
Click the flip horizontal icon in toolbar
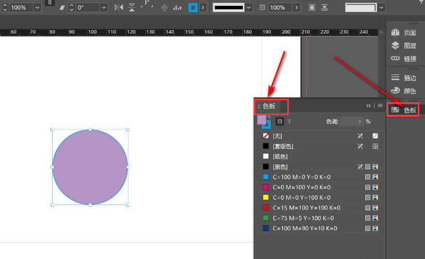pos(119,8)
